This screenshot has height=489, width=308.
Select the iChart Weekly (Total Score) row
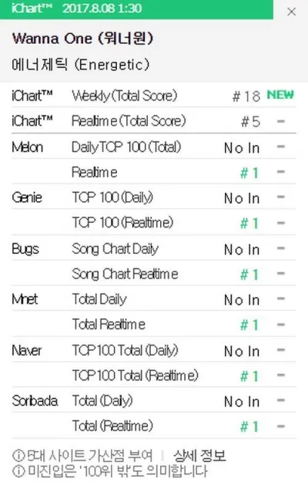tap(153, 96)
